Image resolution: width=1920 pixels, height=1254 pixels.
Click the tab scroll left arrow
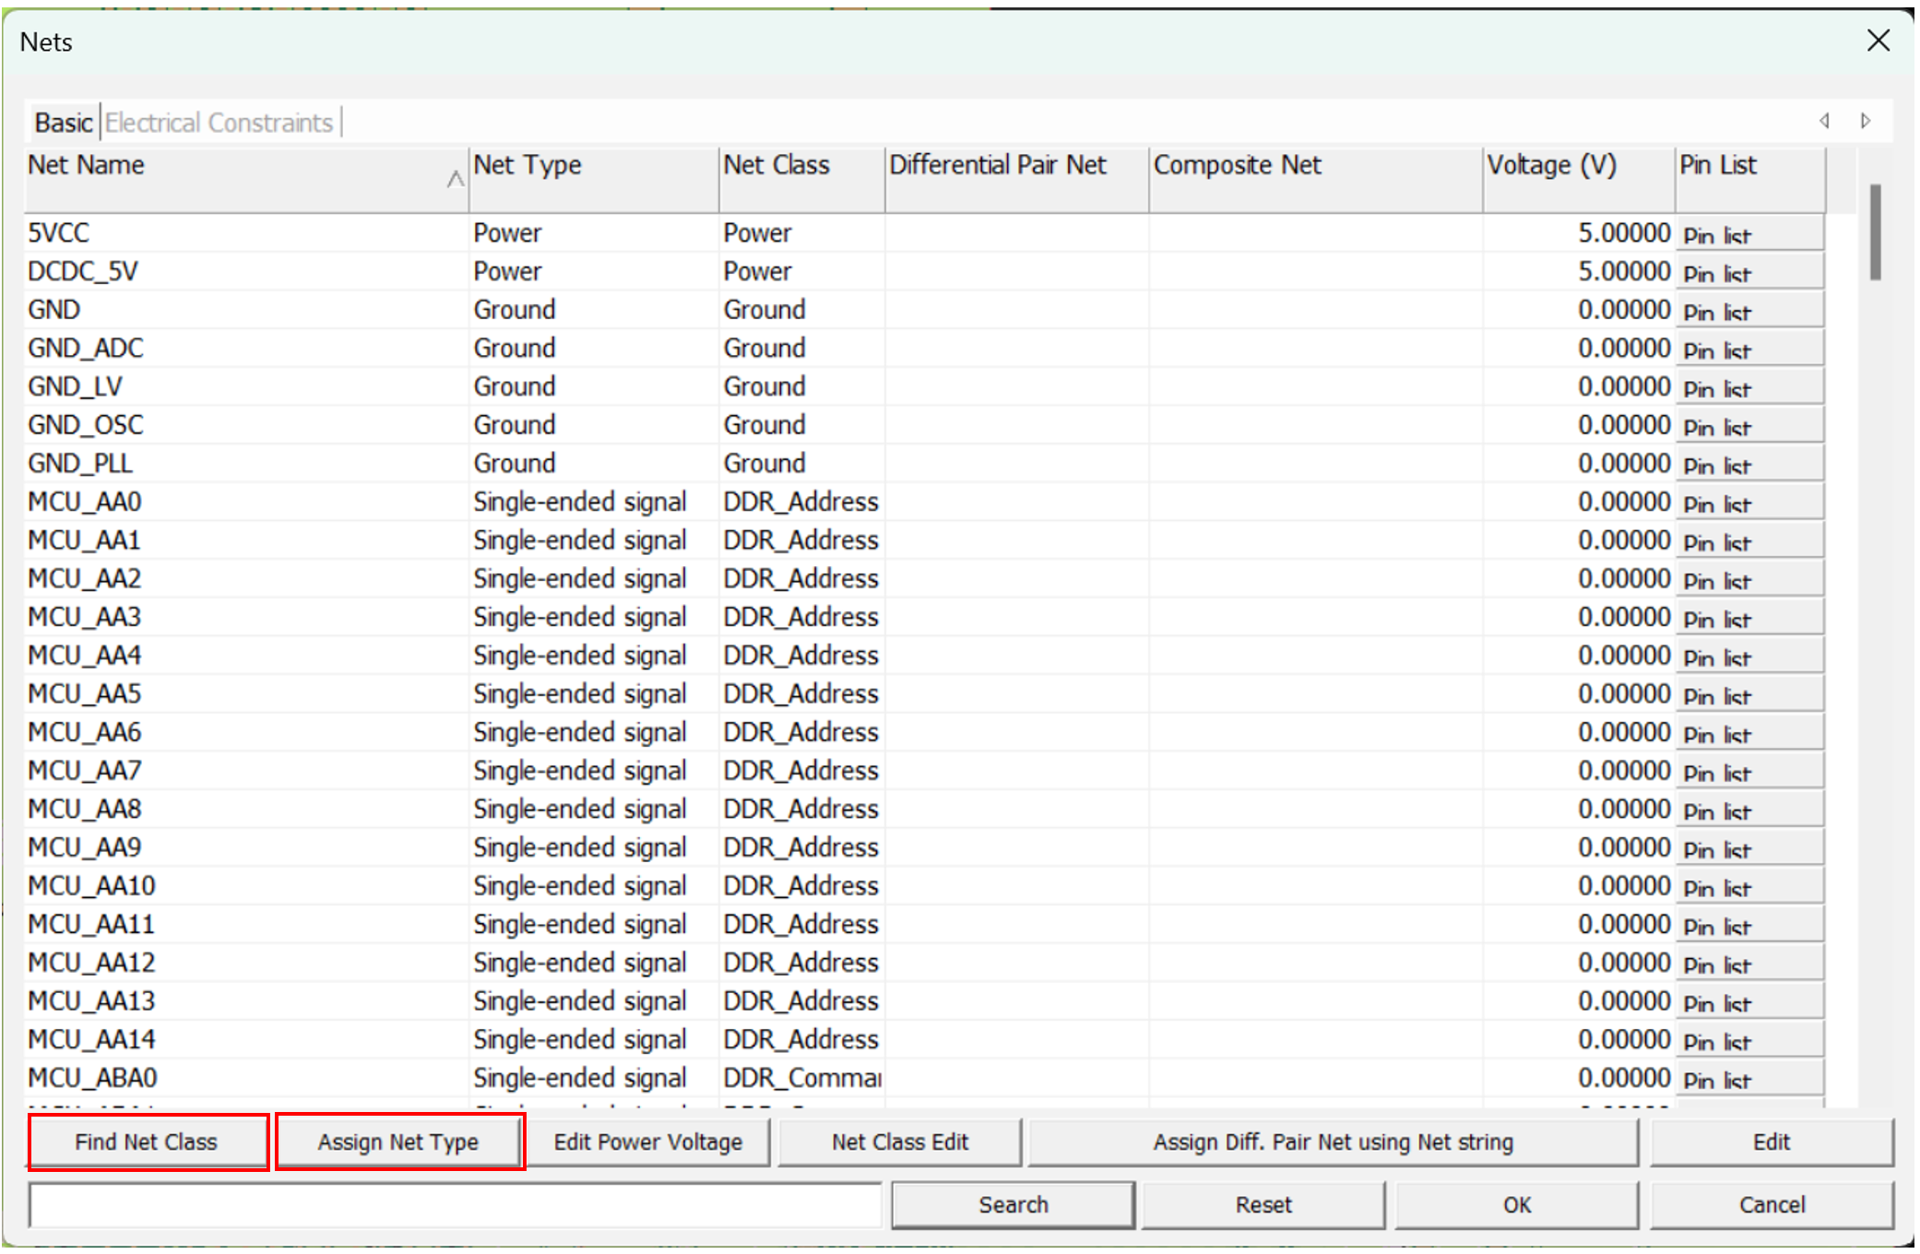click(1824, 121)
